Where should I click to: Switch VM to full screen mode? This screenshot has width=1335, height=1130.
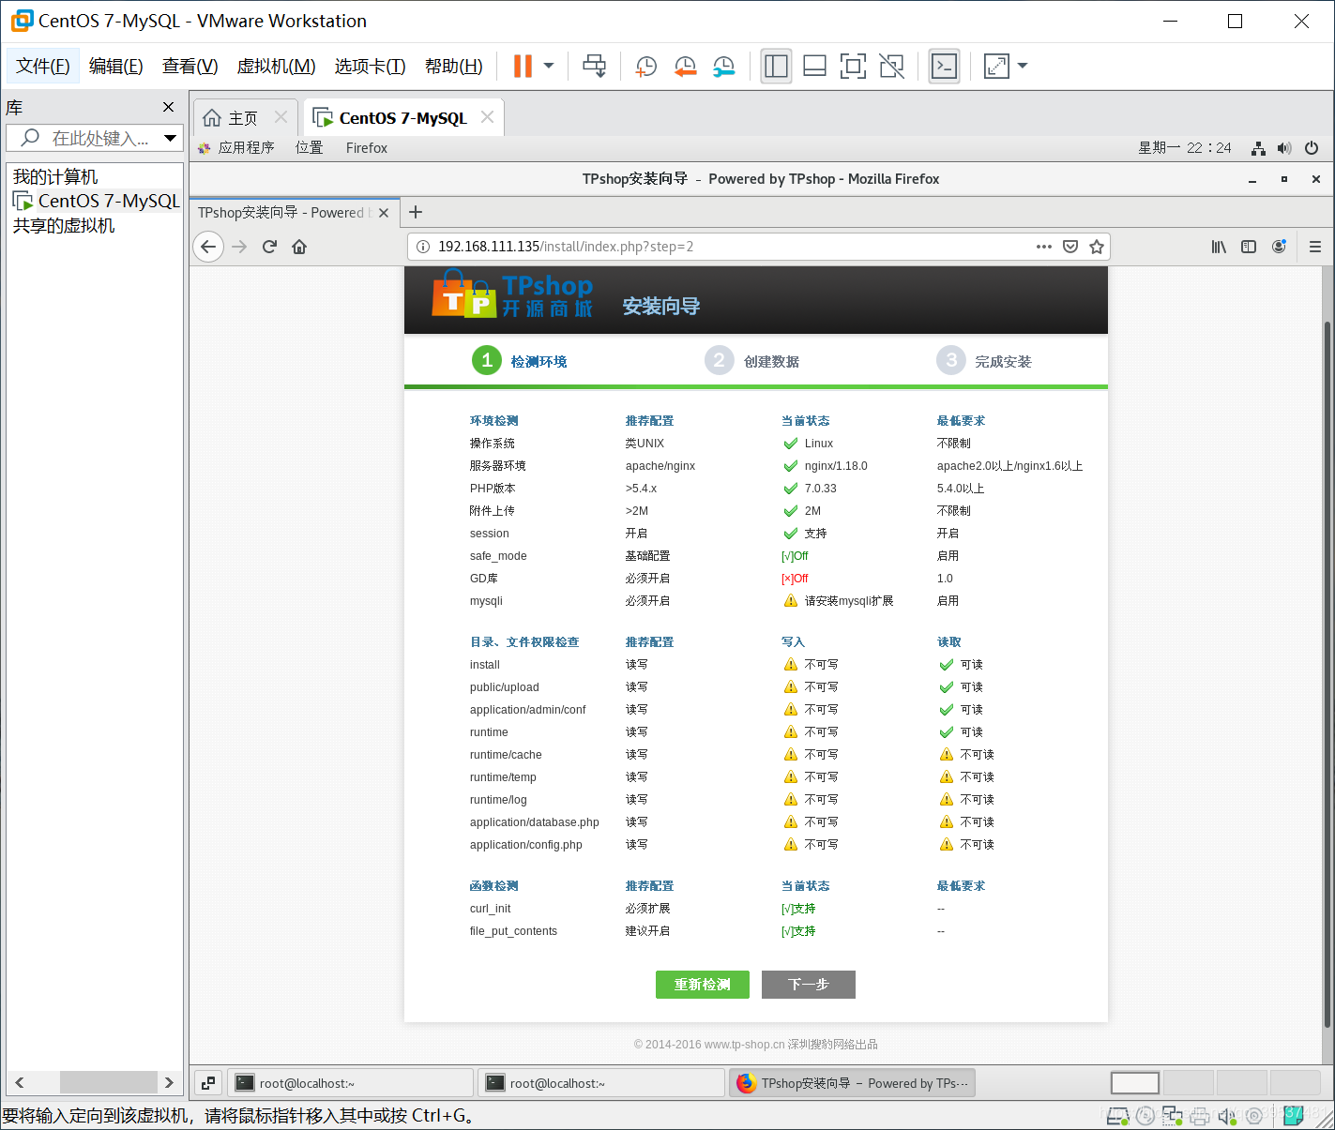pos(853,66)
